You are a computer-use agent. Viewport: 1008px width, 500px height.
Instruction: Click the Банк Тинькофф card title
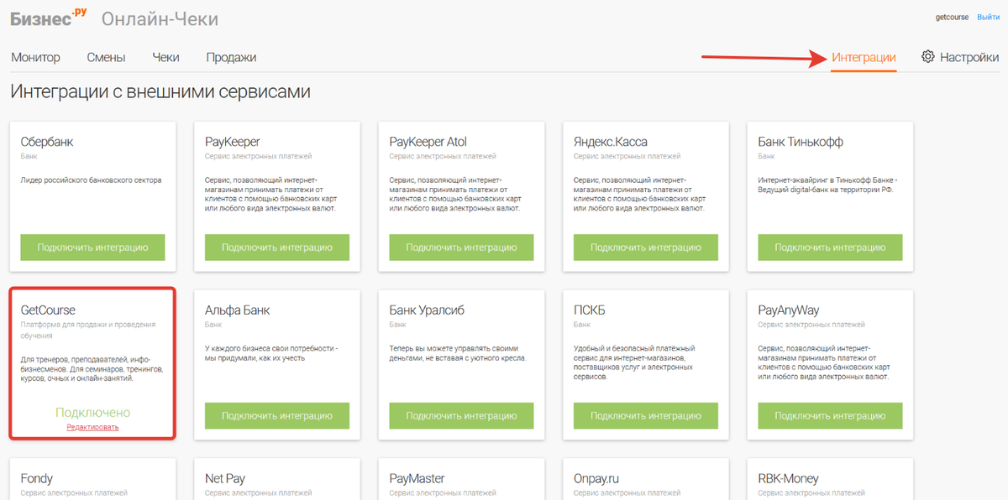801,142
